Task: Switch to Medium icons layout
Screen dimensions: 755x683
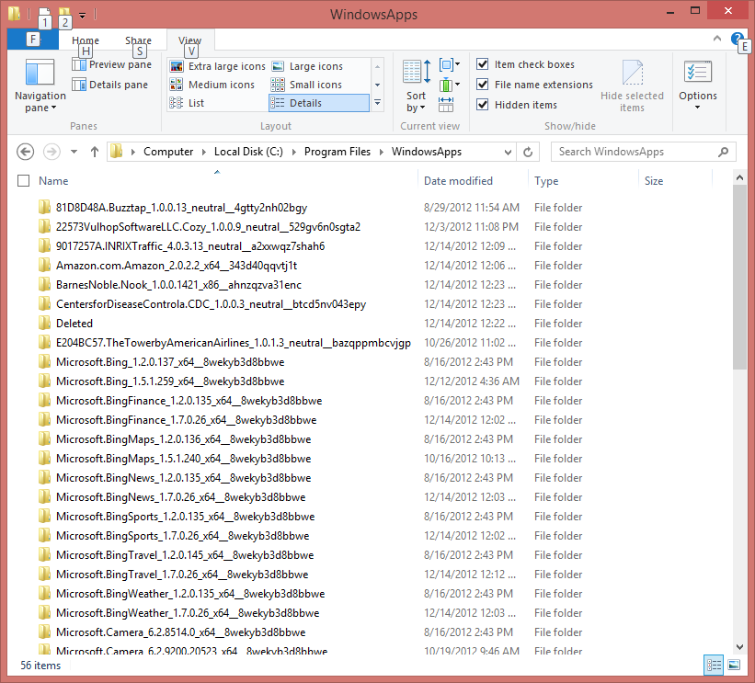Action: coord(212,85)
